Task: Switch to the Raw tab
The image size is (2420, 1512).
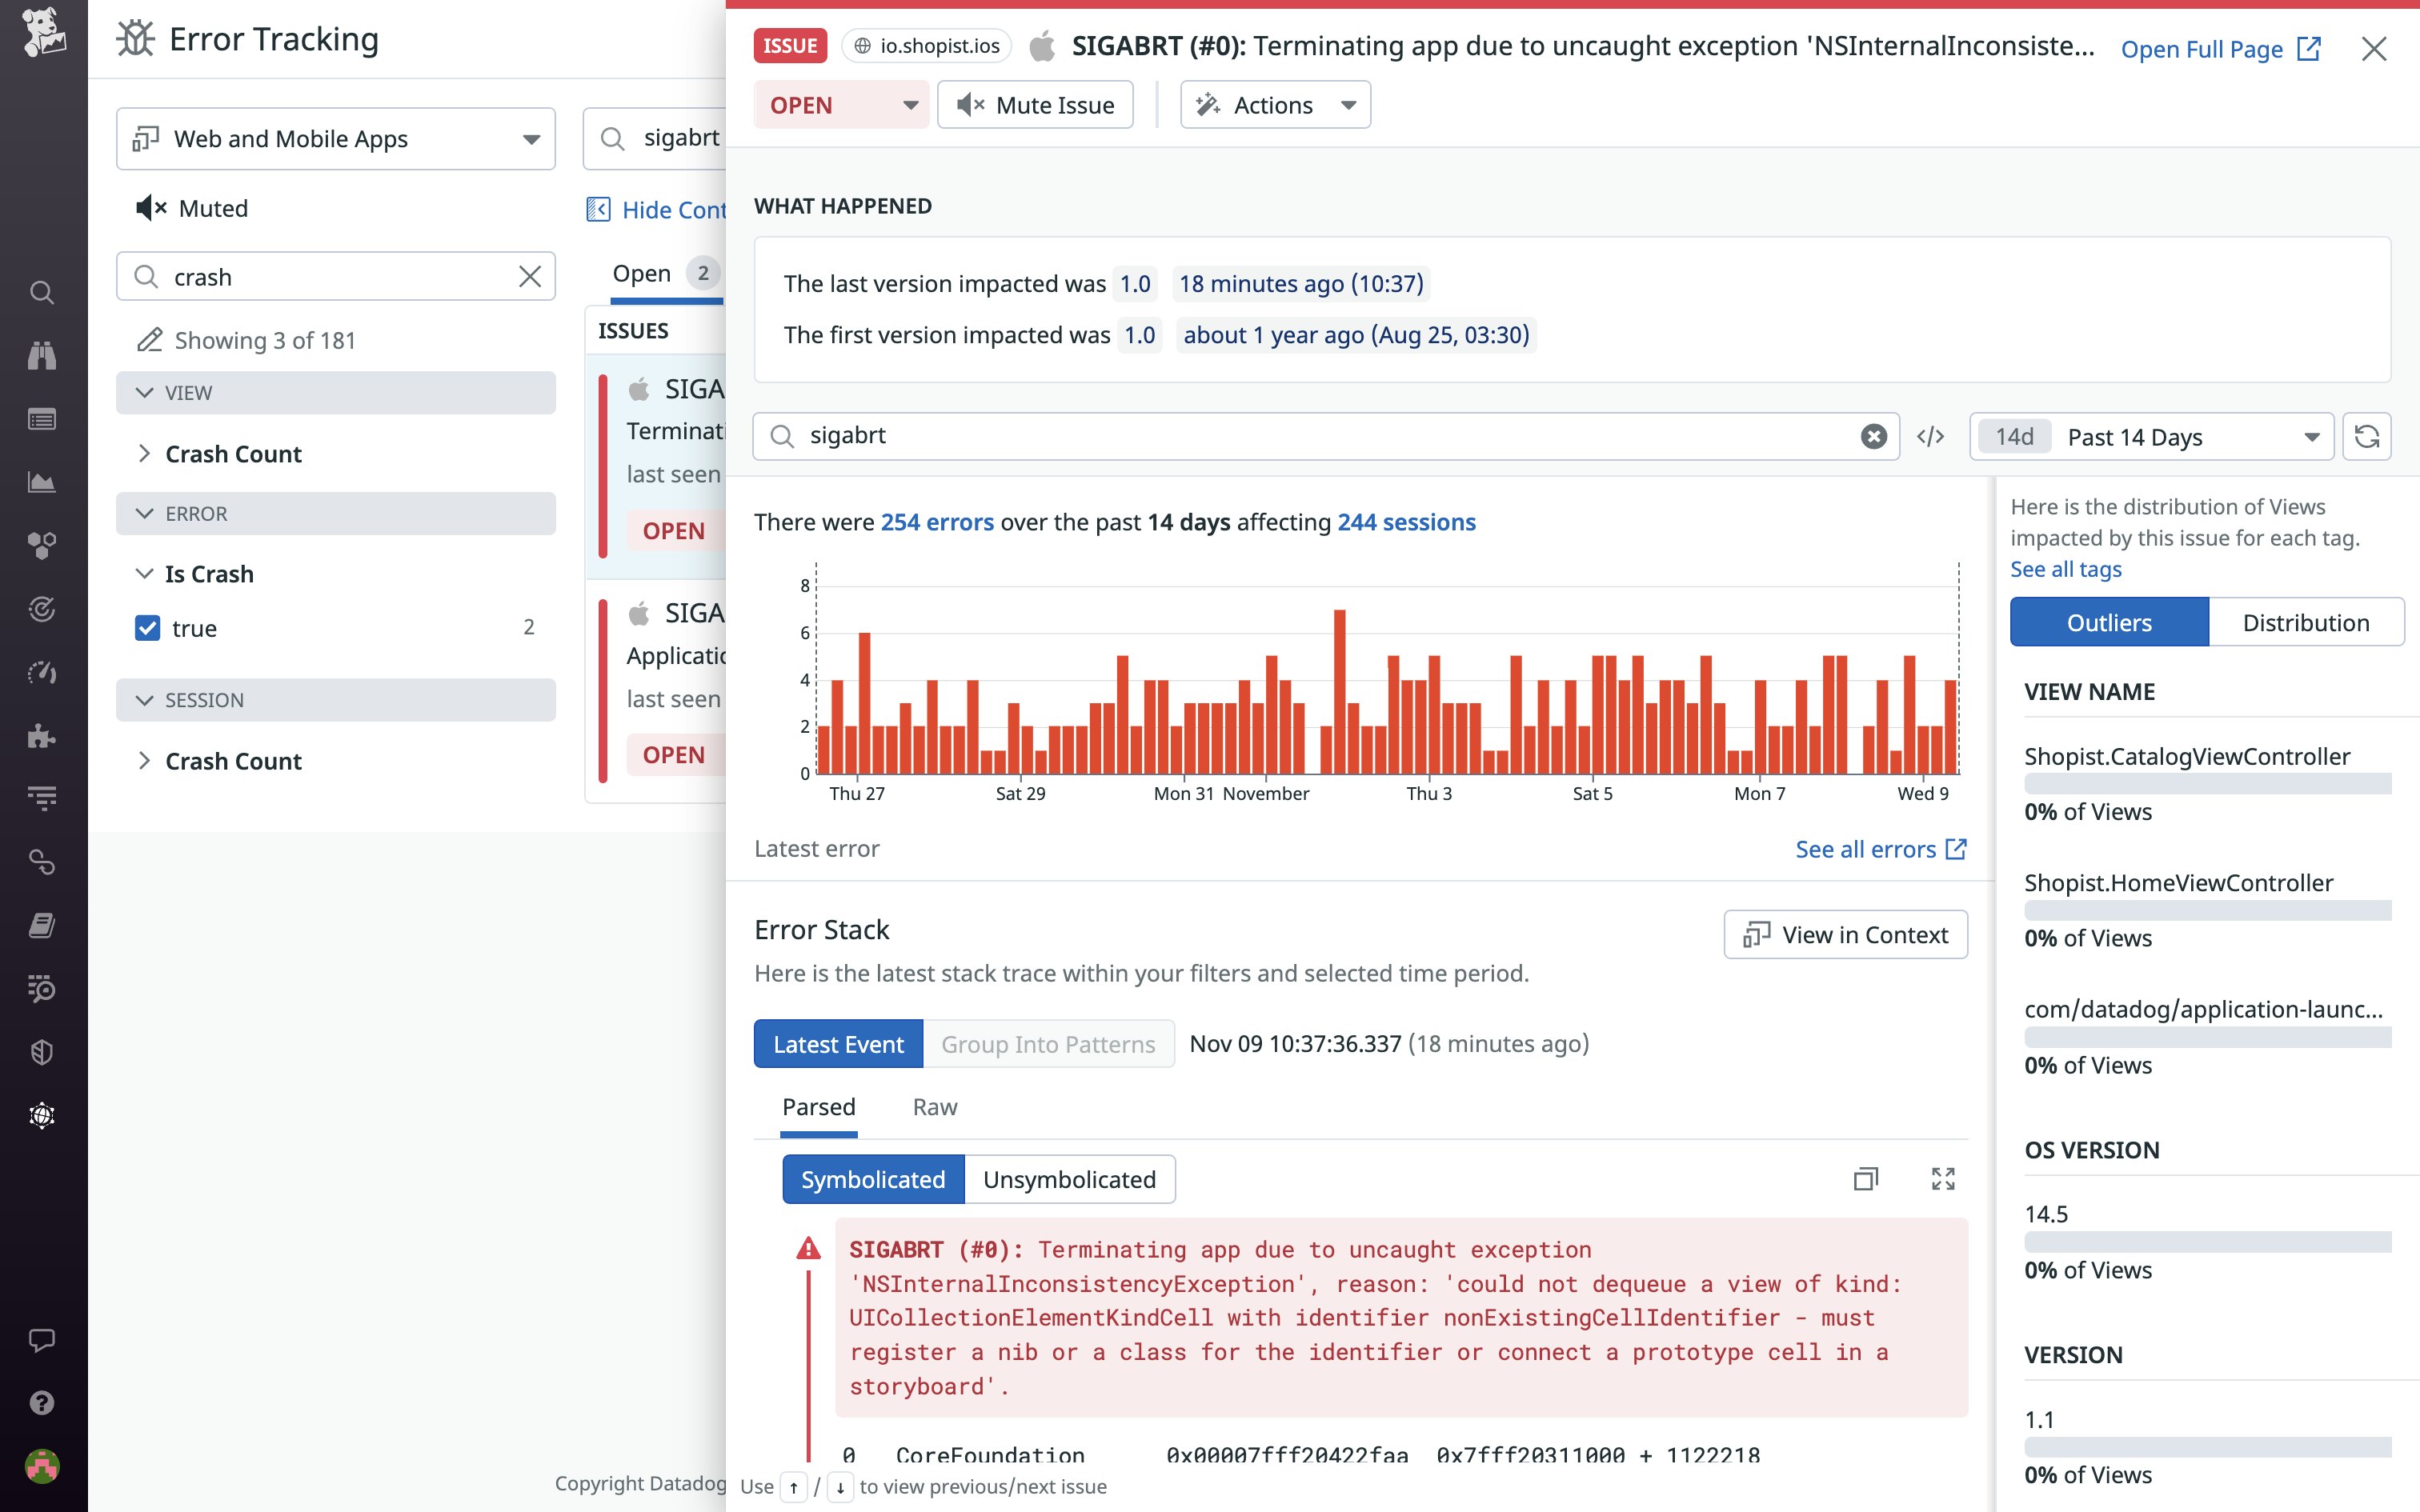Action: coord(934,1107)
